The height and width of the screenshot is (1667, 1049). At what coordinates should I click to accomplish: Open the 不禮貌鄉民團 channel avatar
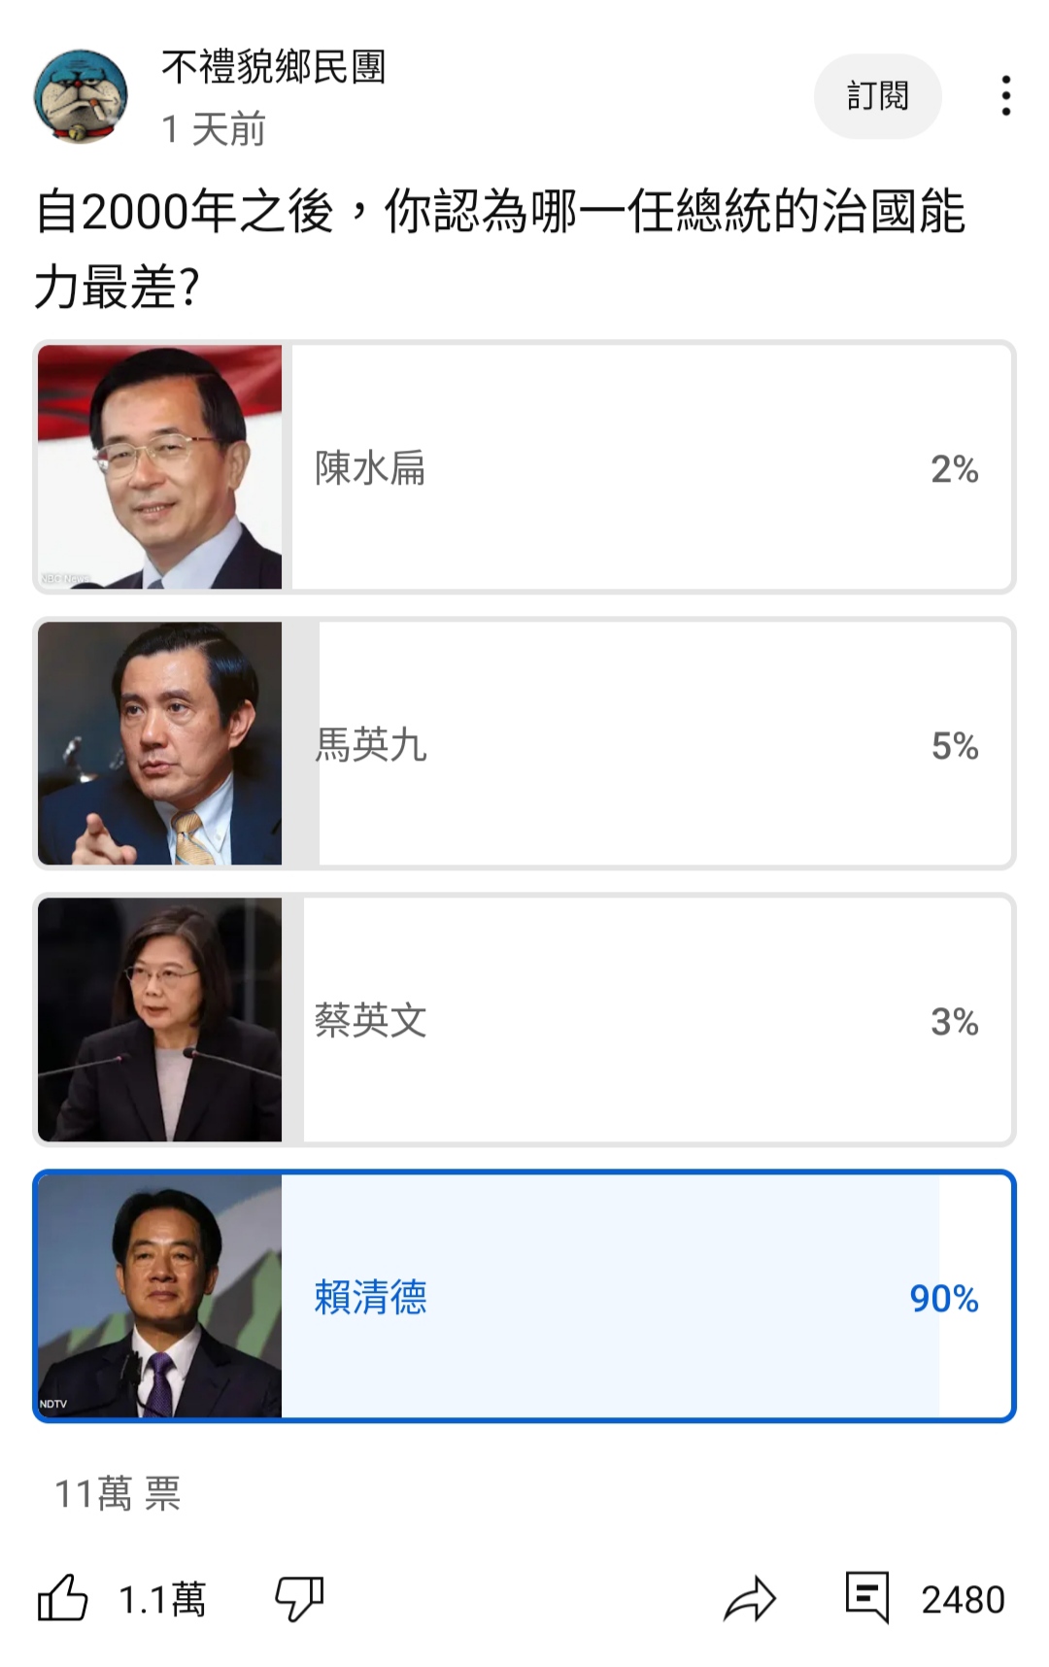click(82, 96)
